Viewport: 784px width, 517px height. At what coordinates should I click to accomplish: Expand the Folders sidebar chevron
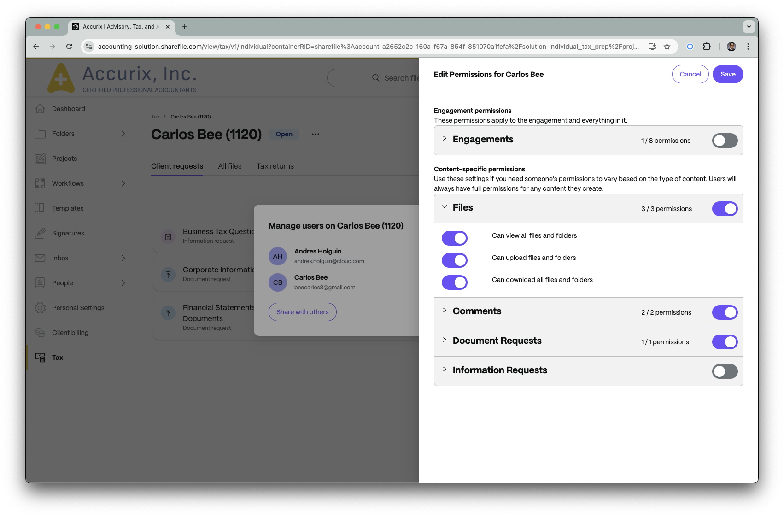(x=123, y=134)
